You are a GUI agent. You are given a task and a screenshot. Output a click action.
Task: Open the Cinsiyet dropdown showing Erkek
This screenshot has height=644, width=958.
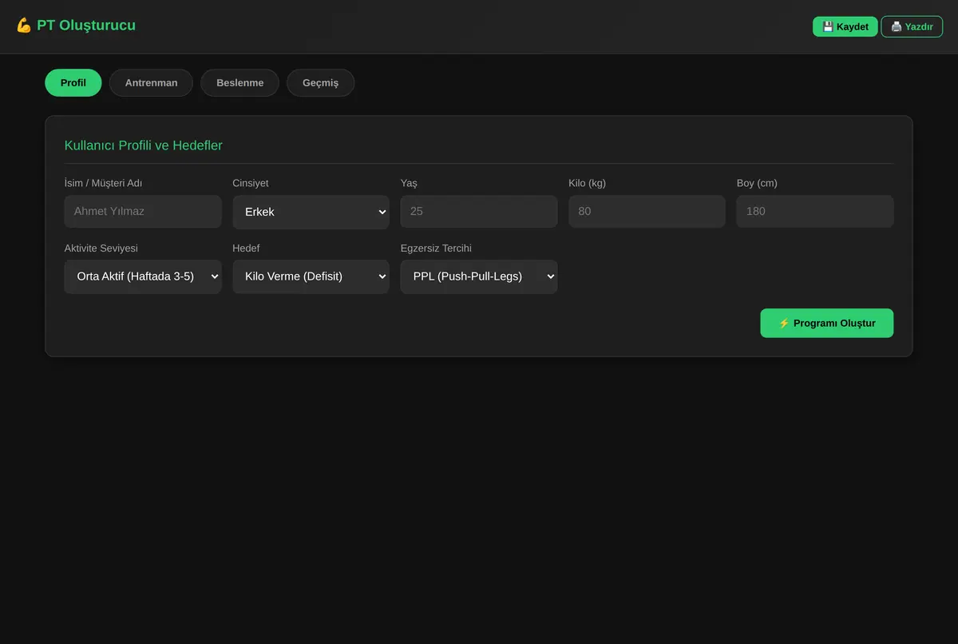click(x=311, y=212)
